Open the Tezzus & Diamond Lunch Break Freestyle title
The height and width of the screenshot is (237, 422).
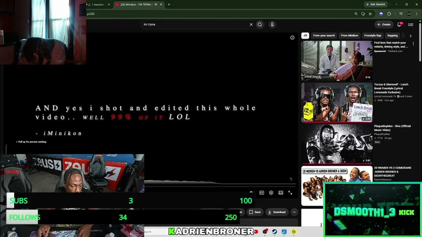(391, 88)
